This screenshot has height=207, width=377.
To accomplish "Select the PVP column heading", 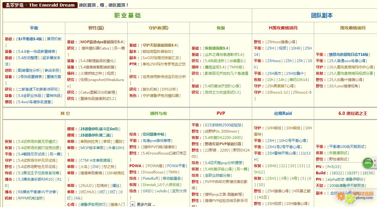I will tap(221, 113).
